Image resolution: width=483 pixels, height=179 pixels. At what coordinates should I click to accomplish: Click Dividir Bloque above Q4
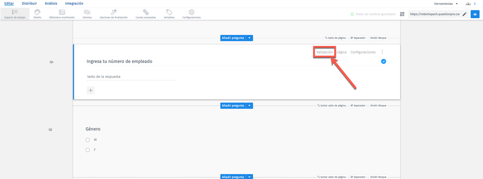(x=378, y=38)
